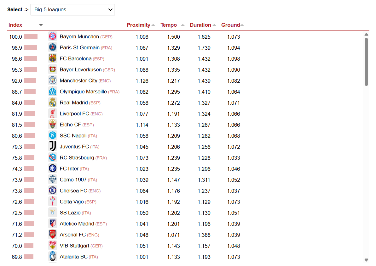Screen dimensions: 376x266
Task: Select the Paris St-Germain team name
Action: coord(79,47)
